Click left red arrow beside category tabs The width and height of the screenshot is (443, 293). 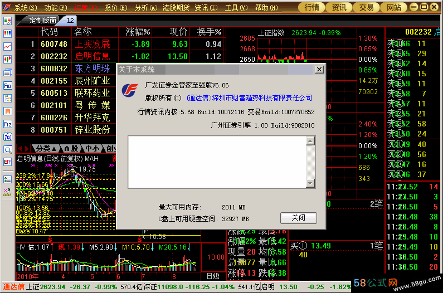tap(20, 149)
